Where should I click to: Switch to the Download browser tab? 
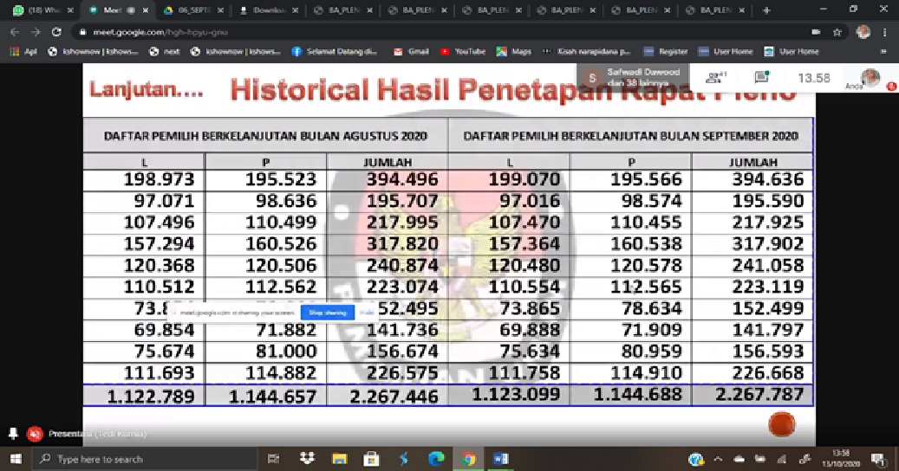point(264,10)
